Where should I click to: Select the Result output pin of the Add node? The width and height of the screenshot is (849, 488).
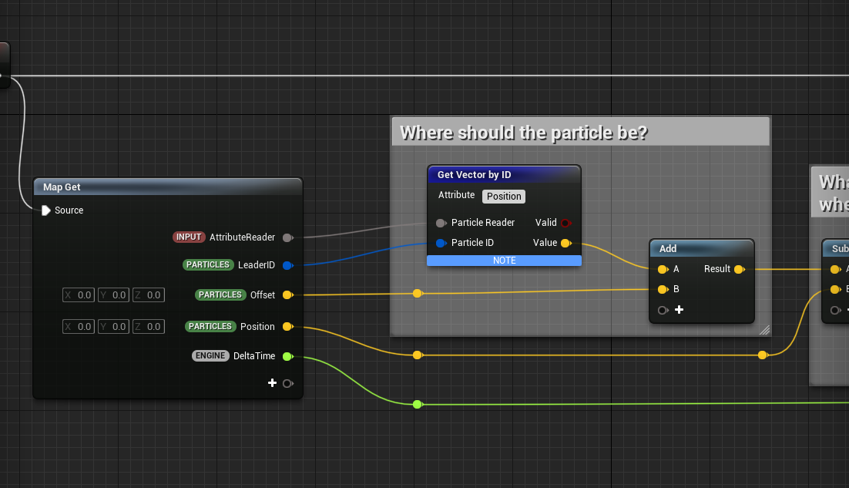pos(740,269)
